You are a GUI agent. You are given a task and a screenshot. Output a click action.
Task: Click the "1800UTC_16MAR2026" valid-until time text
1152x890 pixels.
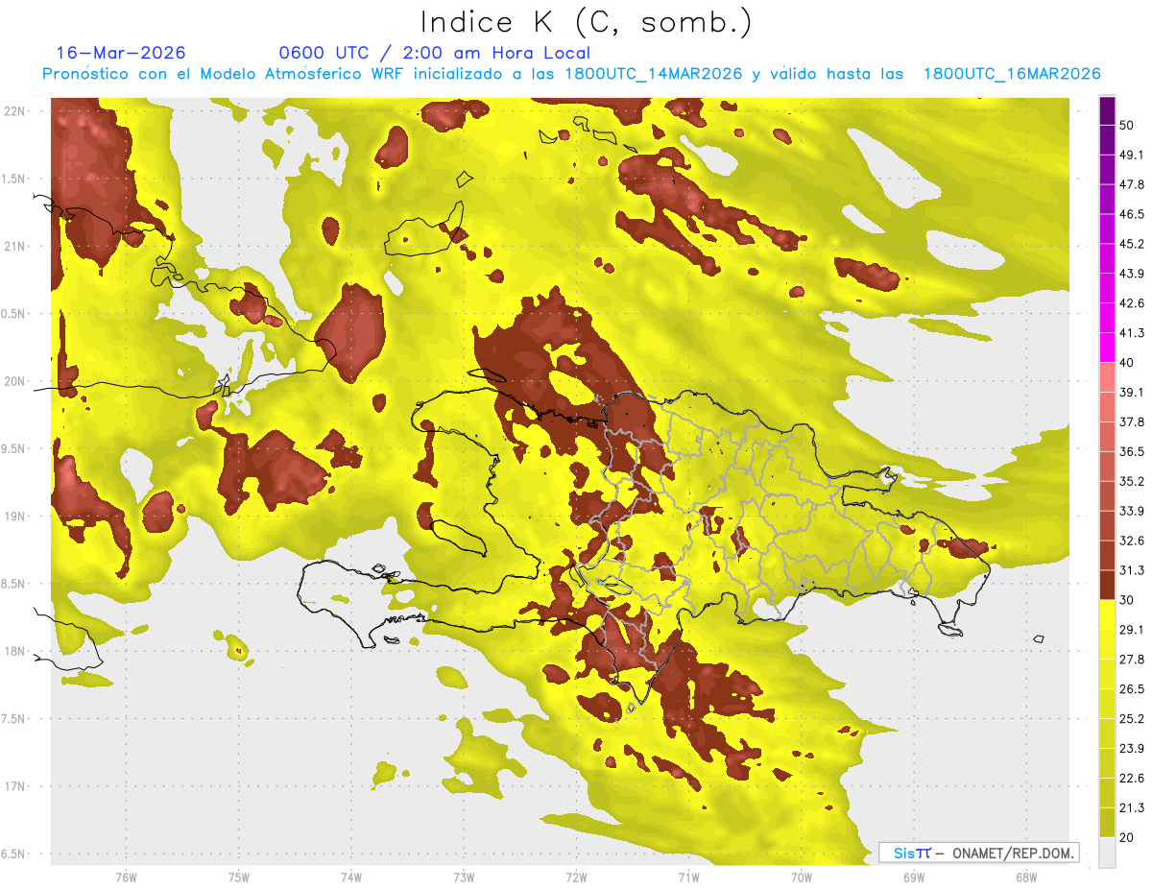(1011, 74)
